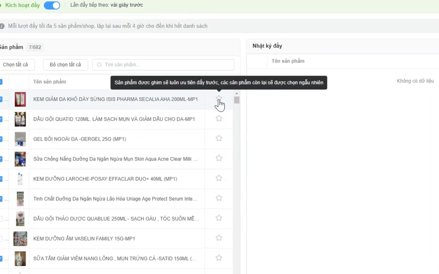Screen dimensions: 439x274
Task: Star the GEL BÔI NGOÀI DA GERGEL product
Action: [x=219, y=138]
